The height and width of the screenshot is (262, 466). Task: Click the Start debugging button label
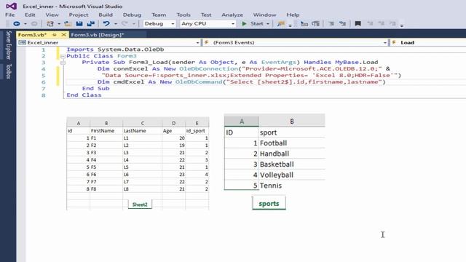point(257,23)
